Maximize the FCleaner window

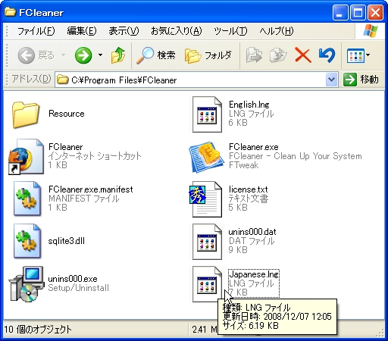(358, 12)
